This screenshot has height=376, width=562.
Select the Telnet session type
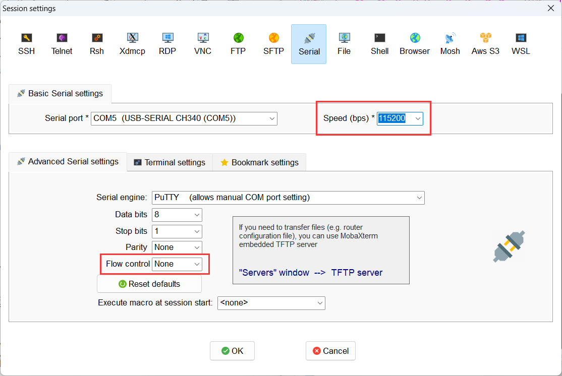click(62, 43)
